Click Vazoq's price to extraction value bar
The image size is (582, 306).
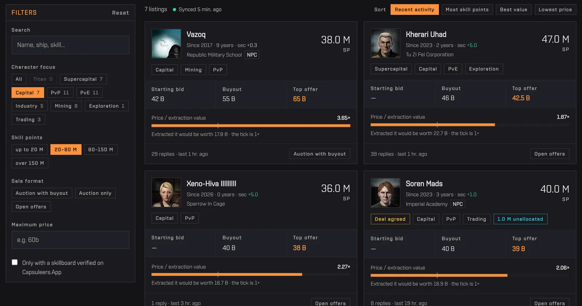(x=251, y=126)
